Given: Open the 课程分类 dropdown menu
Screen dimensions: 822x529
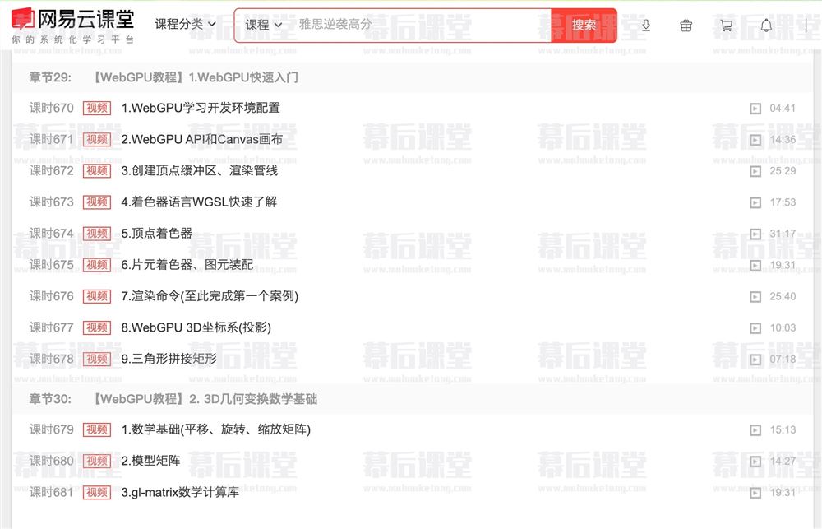Looking at the screenshot, I should (185, 24).
